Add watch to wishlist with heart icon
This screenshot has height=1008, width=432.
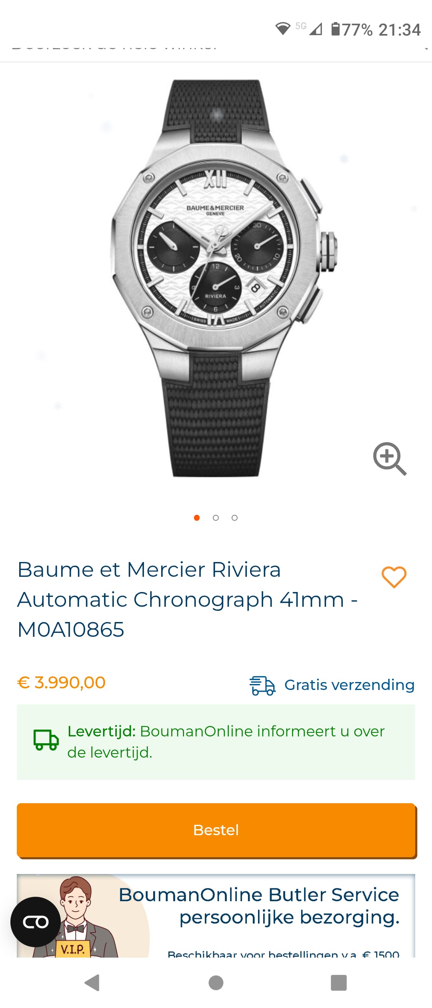point(394,577)
